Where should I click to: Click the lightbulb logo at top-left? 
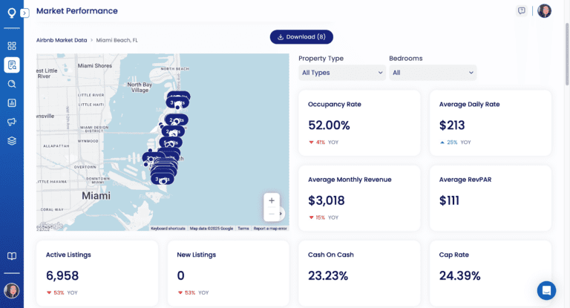11,13
